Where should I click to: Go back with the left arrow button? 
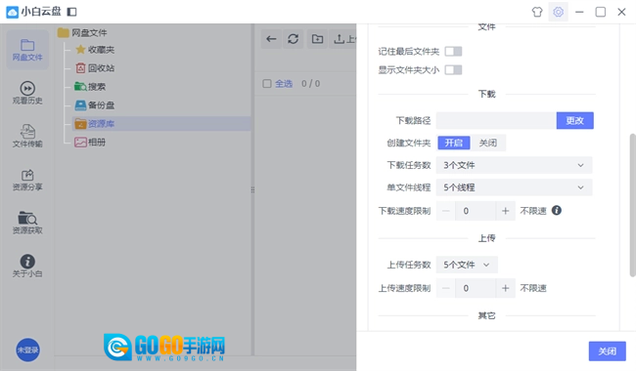tap(271, 39)
